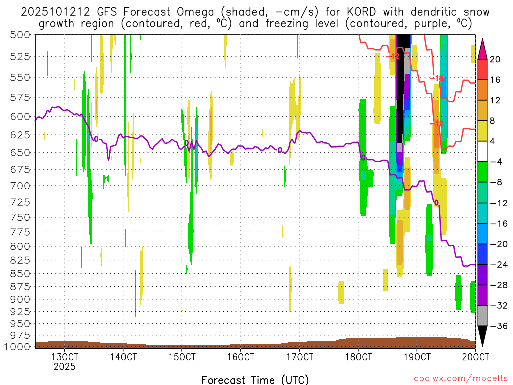Pick the sea-green -8 to -12 legend swatch
This screenshot has height=385, width=513.
(x=482, y=192)
